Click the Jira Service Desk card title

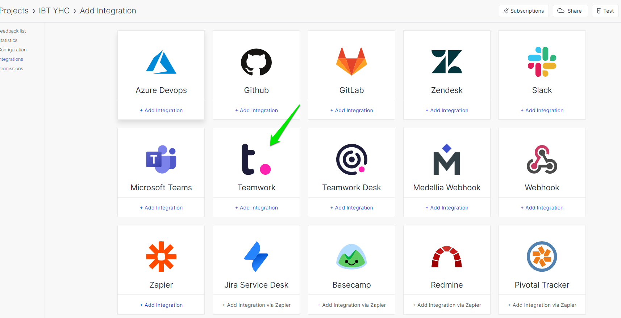pyautogui.click(x=257, y=285)
